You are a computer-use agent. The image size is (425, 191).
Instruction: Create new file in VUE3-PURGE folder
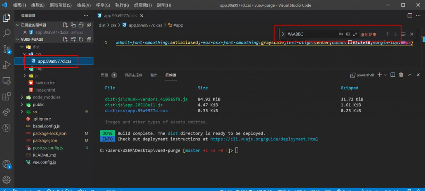coord(65,39)
